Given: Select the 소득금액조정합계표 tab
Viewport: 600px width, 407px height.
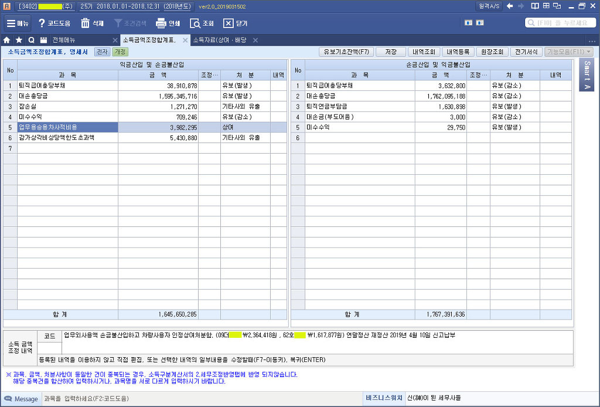Looking at the screenshot, I should 149,40.
